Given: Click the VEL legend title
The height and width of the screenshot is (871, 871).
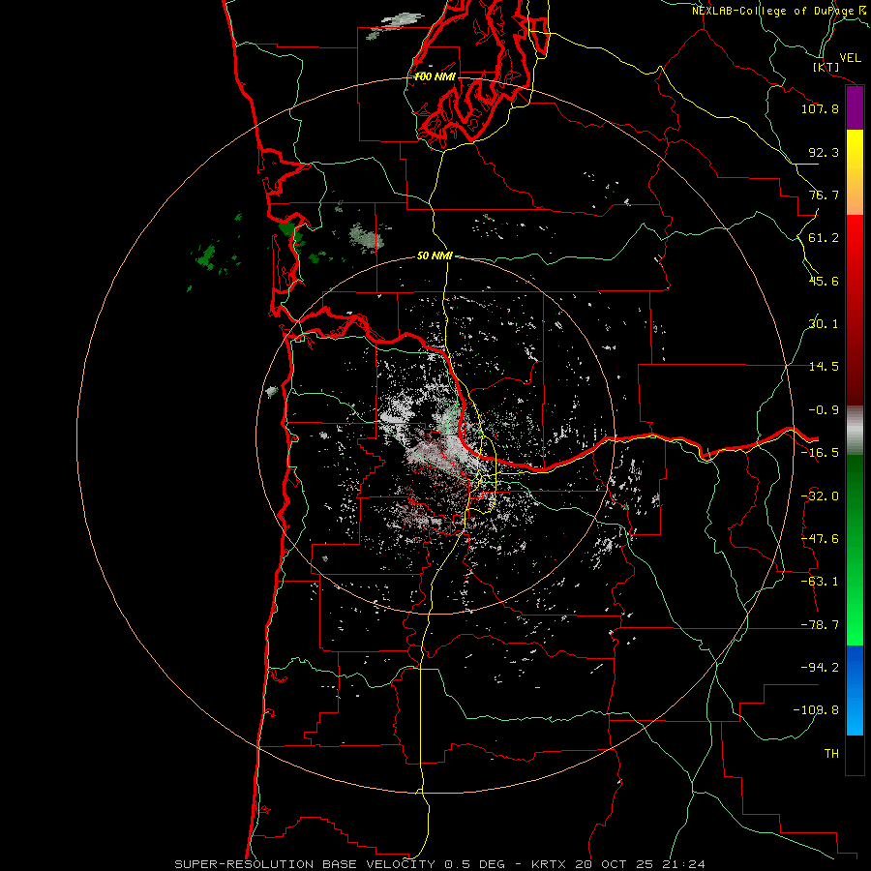Looking at the screenshot, I should 851,58.
